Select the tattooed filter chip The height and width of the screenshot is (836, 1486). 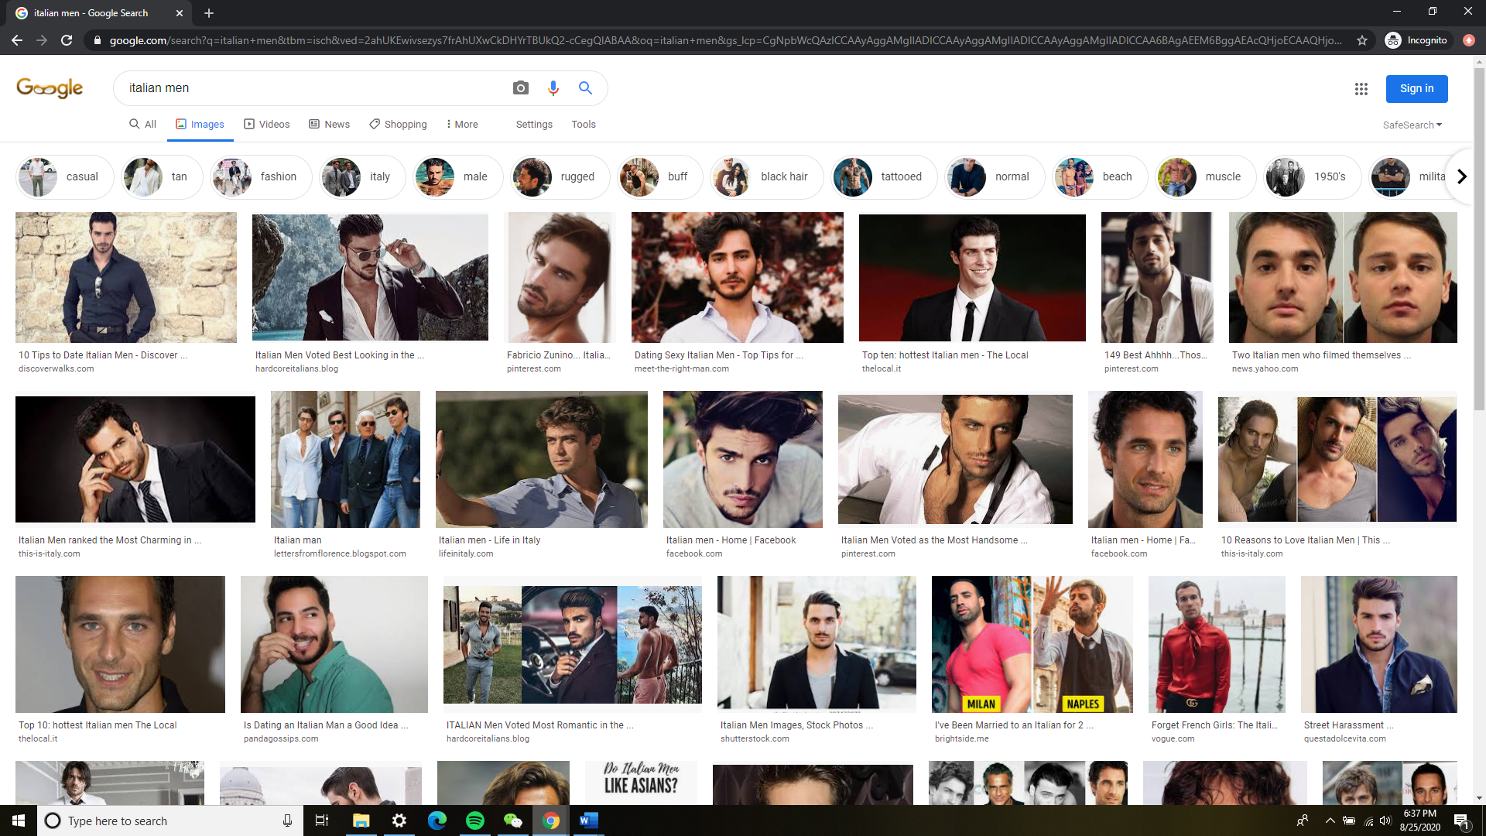[884, 176]
